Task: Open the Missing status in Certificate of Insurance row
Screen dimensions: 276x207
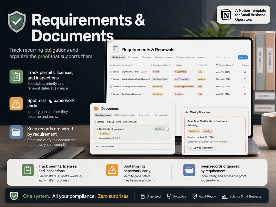Action: pyautogui.click(x=179, y=94)
